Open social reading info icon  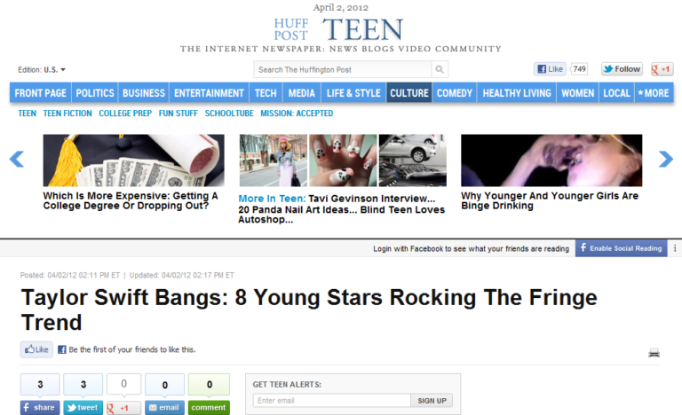coord(675,248)
